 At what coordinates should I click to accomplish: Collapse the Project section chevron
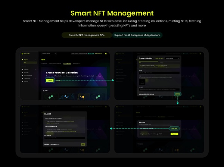point(36,60)
